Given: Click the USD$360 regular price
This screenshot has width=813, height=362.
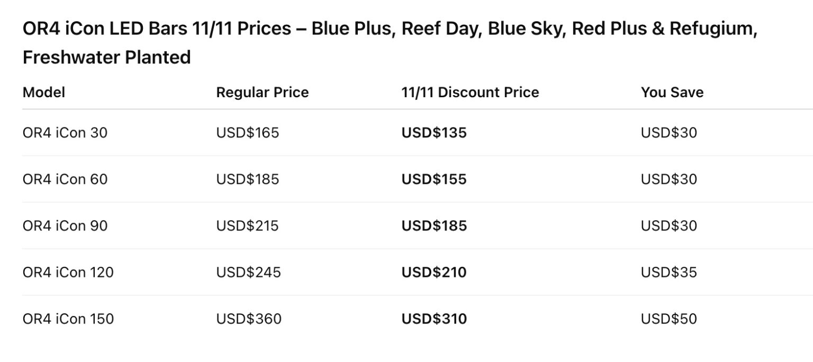Looking at the screenshot, I should (x=249, y=319).
